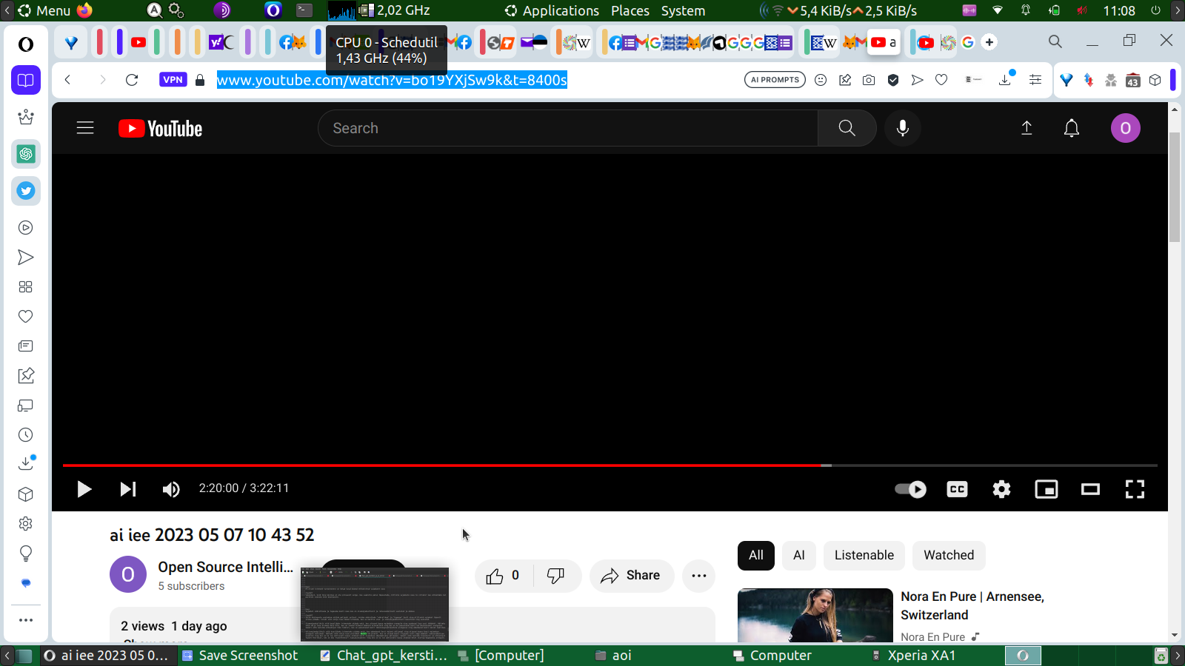Open the YouTube guide hamburger menu

[85, 128]
